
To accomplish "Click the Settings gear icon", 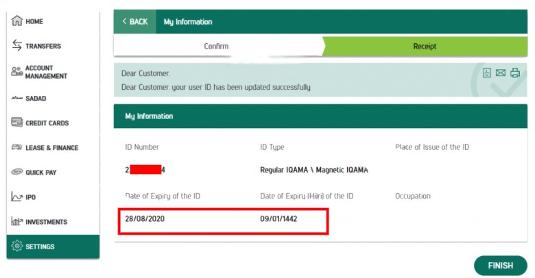I will (x=16, y=246).
